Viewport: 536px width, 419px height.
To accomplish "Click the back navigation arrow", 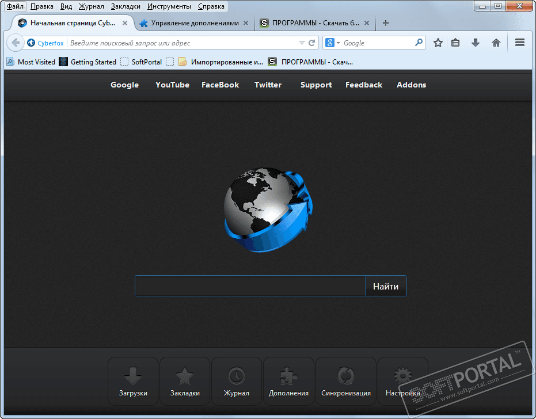I will (15, 43).
